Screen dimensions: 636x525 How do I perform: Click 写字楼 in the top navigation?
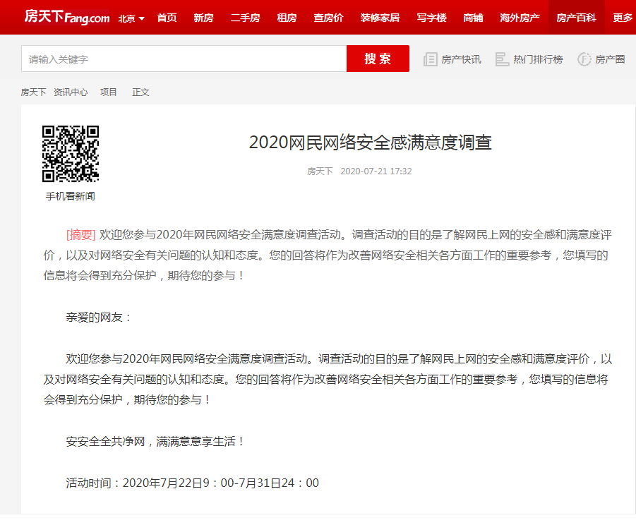click(x=431, y=18)
